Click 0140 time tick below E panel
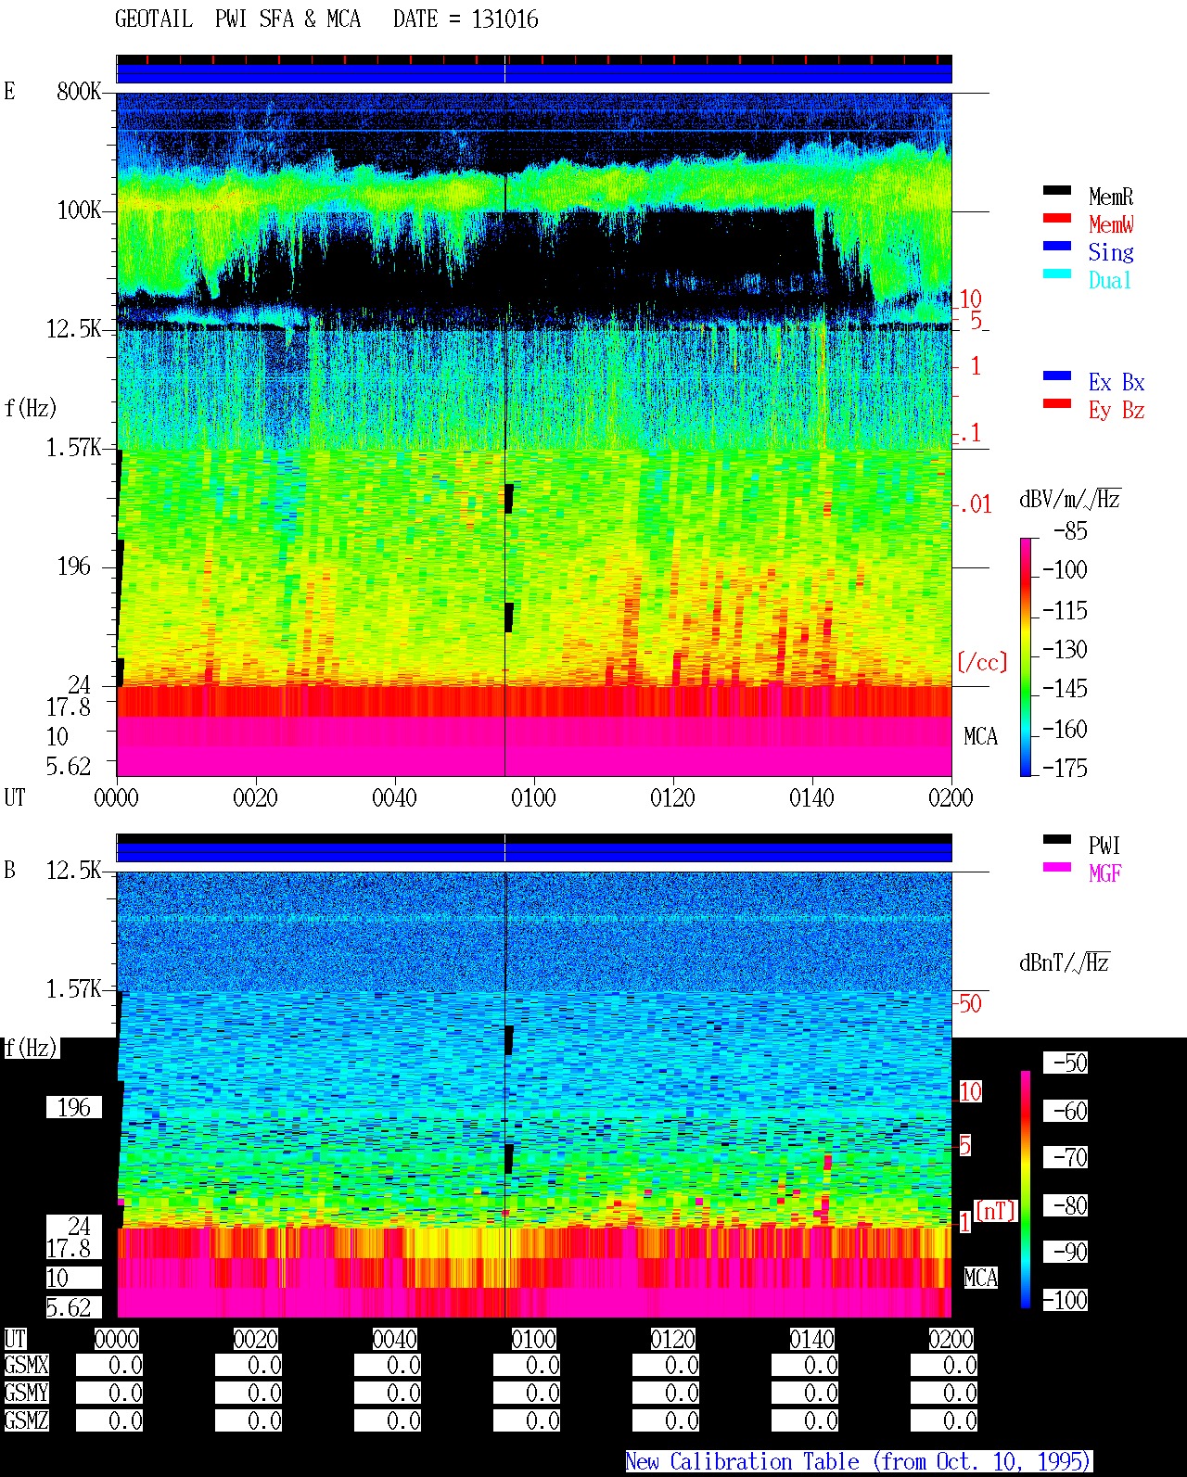The height and width of the screenshot is (1477, 1187). (811, 797)
